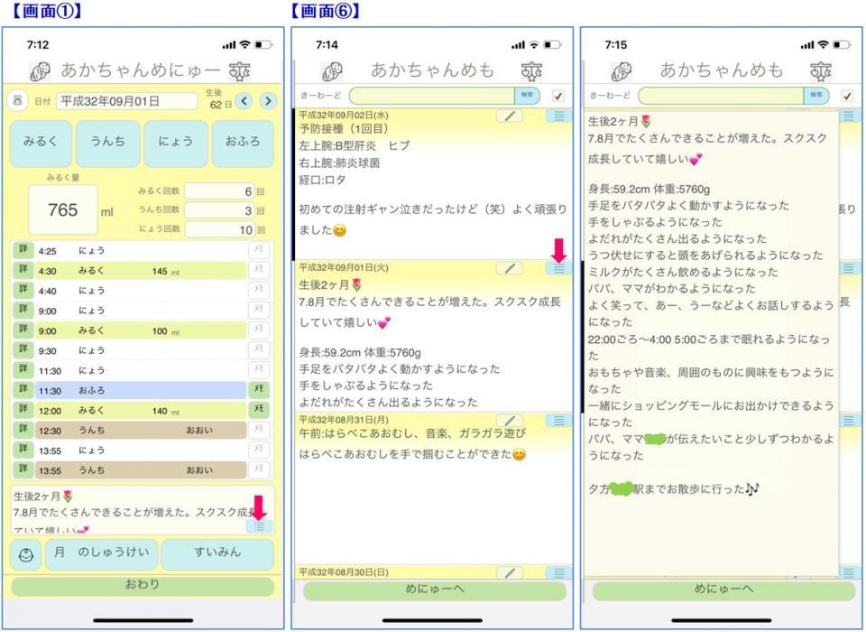Tap the みるく回数 value field
Screen dimensions: 866x632
(x=219, y=191)
